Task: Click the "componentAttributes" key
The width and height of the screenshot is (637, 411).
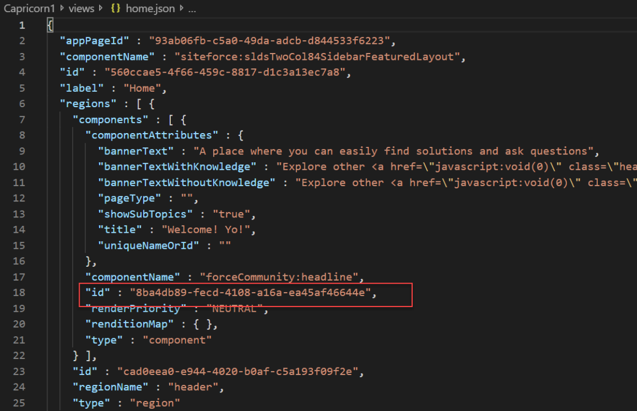Action: tap(152, 135)
